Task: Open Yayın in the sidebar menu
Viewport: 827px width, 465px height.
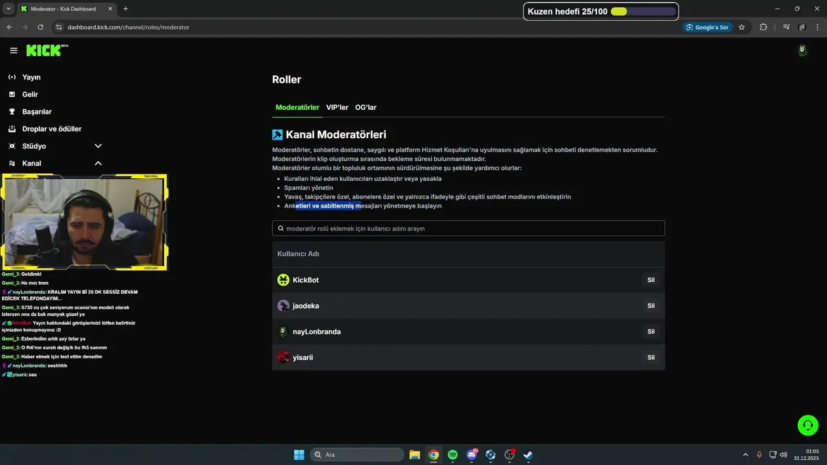Action: (31, 77)
